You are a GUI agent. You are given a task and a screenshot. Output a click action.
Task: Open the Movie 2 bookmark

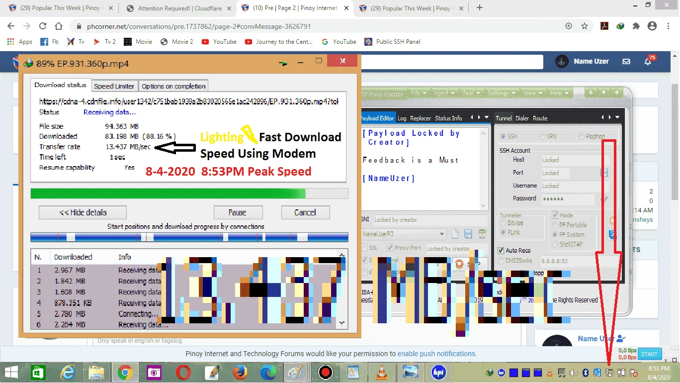[x=177, y=42]
